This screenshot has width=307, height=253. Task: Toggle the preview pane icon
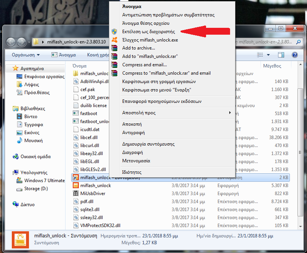pos(281,55)
